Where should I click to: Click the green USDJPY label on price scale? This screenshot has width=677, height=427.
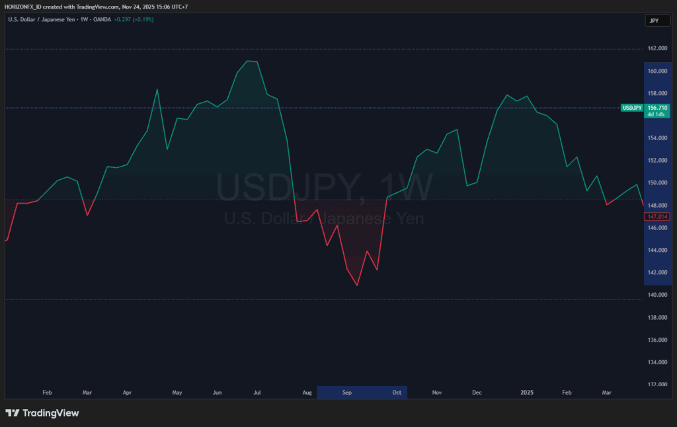coord(631,107)
